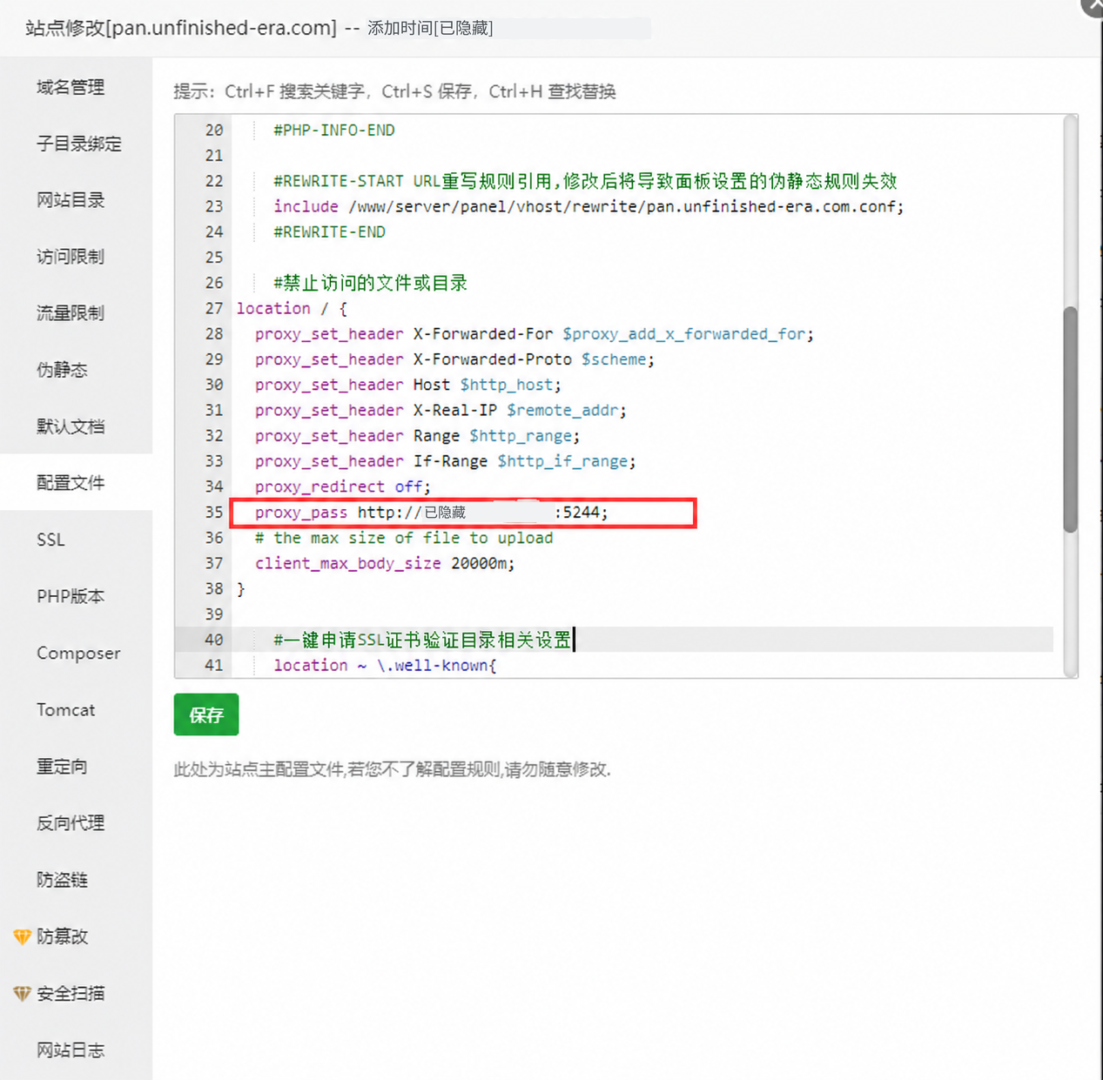Open the 防篡改 tab

tap(76, 936)
